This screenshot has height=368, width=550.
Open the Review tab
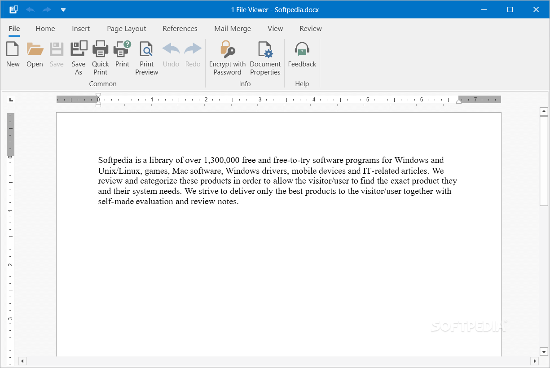[311, 29]
